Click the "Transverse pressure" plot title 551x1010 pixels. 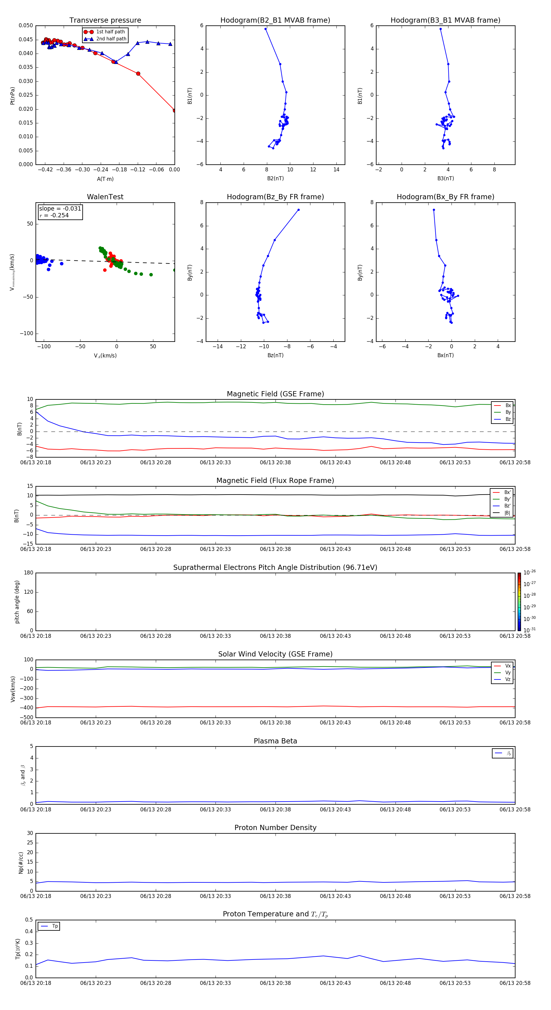[105, 21]
